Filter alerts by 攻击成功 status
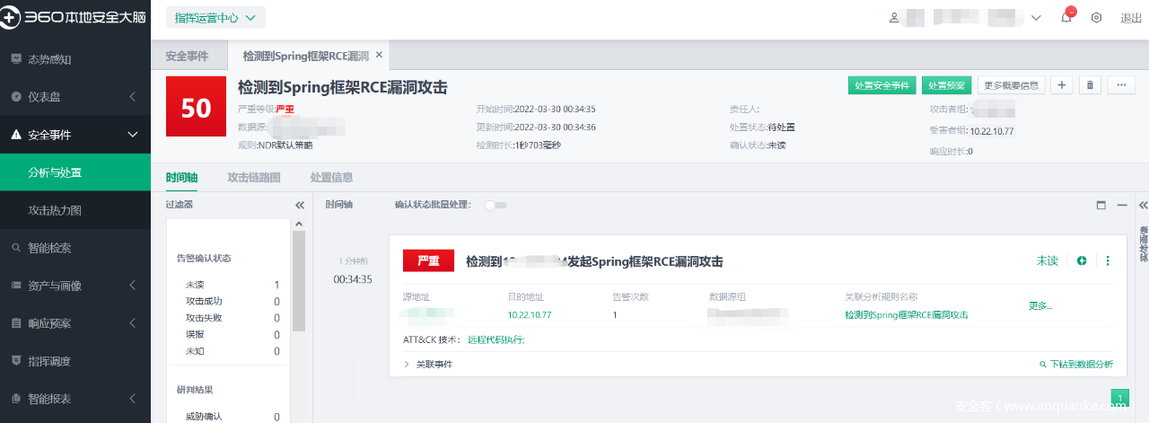The width and height of the screenshot is (1149, 423). (x=197, y=302)
